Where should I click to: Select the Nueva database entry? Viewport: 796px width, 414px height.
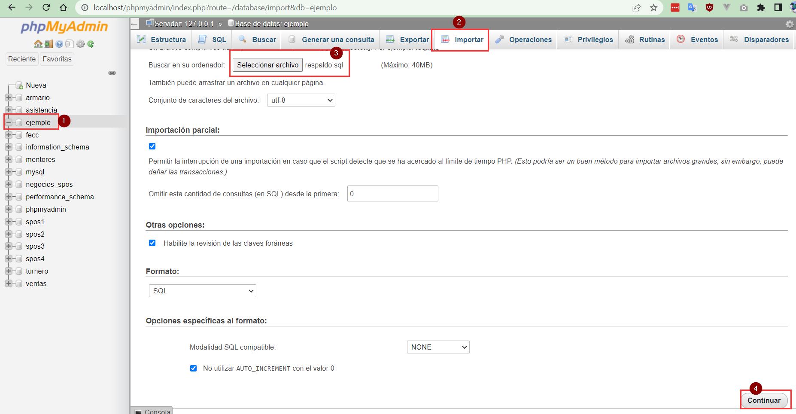36,85
